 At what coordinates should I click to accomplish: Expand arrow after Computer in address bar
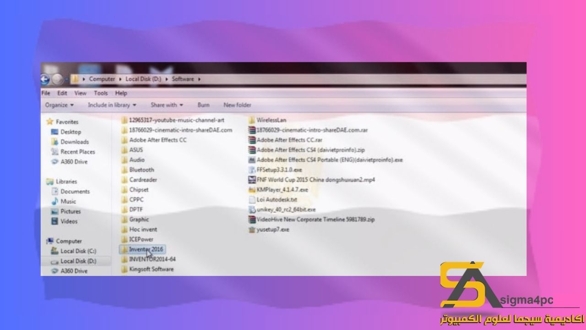point(120,79)
